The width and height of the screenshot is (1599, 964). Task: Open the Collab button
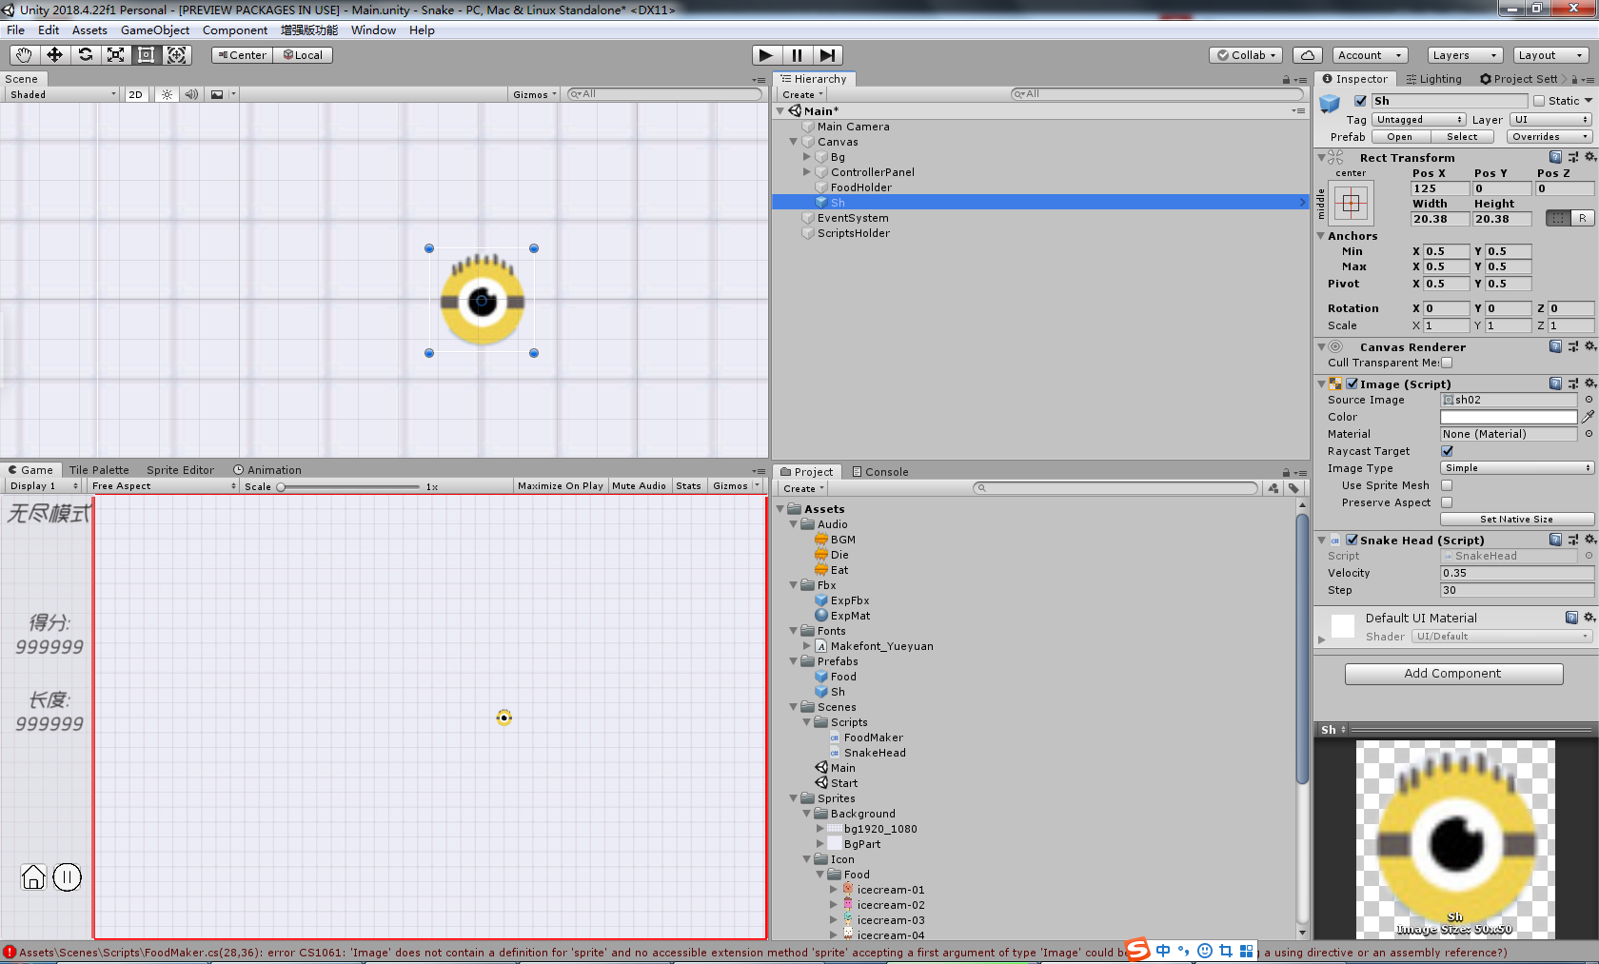click(1247, 55)
